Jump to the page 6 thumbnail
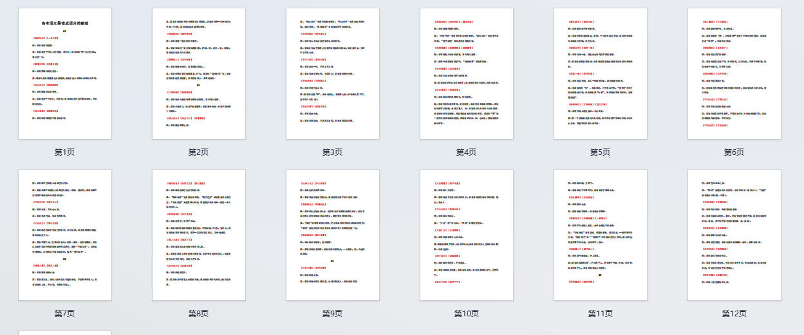 click(734, 73)
